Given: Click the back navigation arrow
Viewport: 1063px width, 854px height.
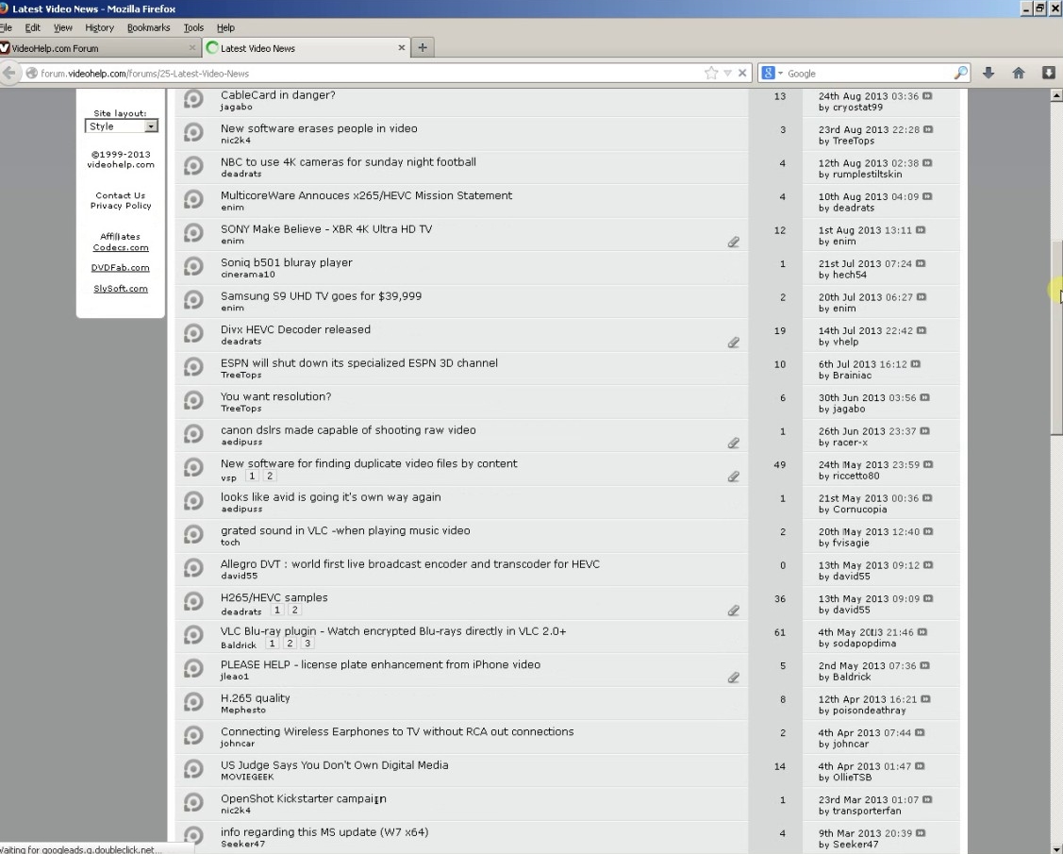Looking at the screenshot, I should [x=8, y=74].
